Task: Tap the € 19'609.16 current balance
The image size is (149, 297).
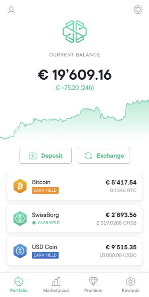Action: 74,75
